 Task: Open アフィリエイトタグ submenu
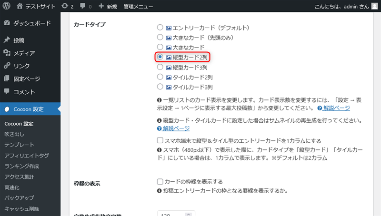coord(27,155)
